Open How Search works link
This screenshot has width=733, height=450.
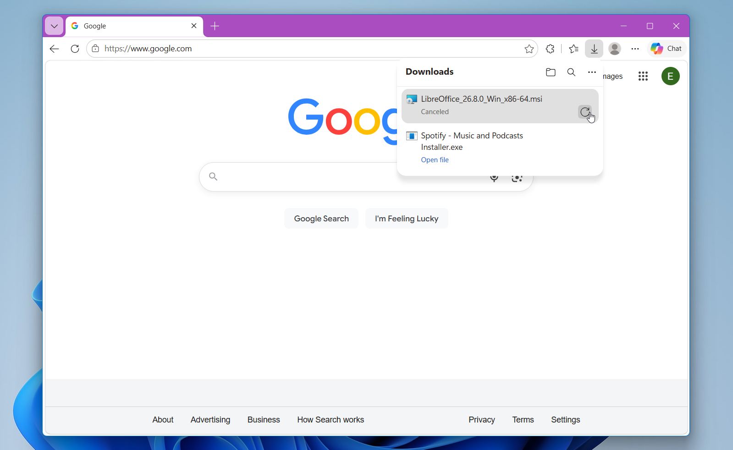point(331,420)
